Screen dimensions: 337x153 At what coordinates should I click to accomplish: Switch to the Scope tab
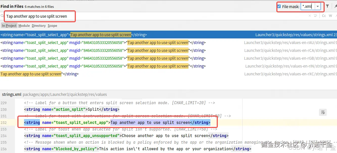[x=52, y=26]
